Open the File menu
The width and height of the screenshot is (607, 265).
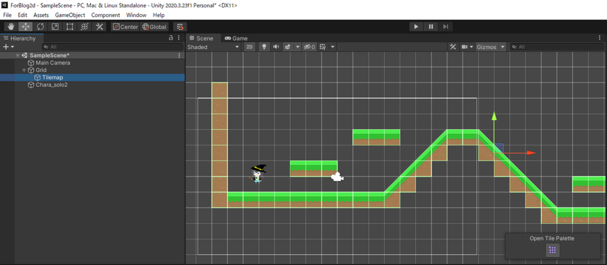(7, 15)
